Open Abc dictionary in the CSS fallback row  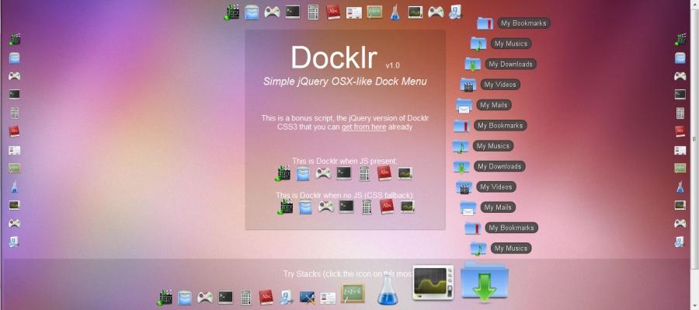(387, 207)
